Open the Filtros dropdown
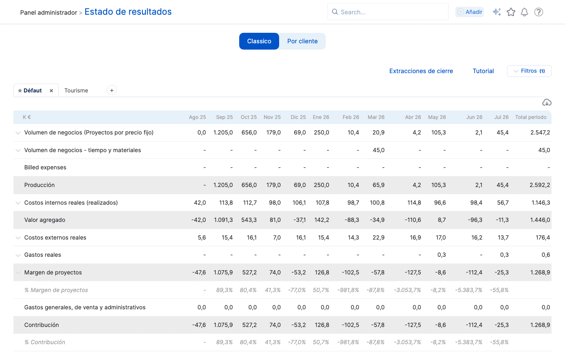 [529, 71]
